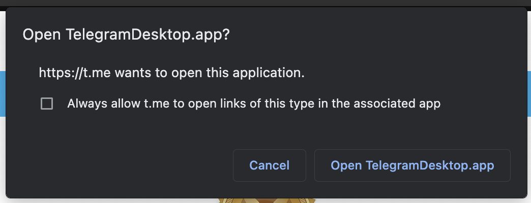Click the golden emblem below the dialog
The height and width of the screenshot is (203, 531).
coord(268,200)
